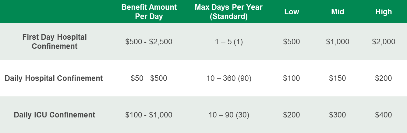
Task: Click the 10 – 360 (90) max days cell
Action: coord(229,78)
